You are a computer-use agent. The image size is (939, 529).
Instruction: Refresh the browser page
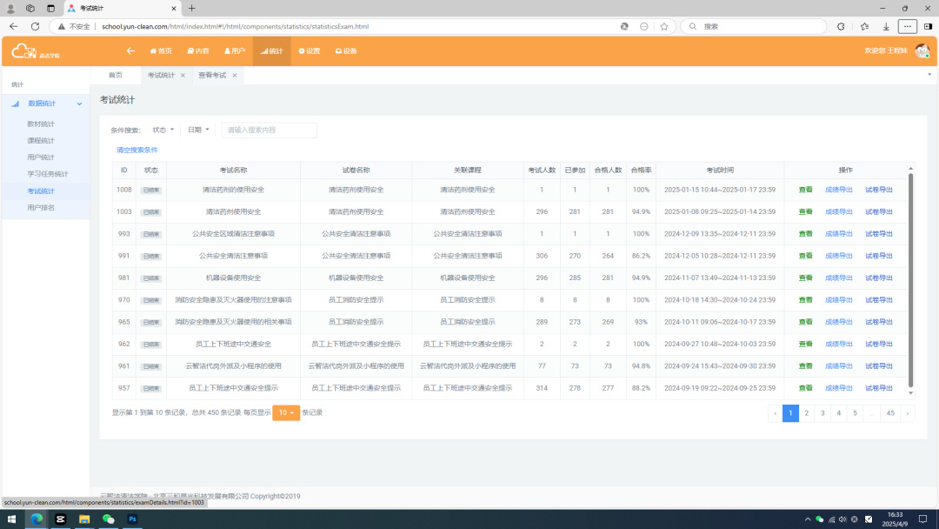[x=35, y=26]
